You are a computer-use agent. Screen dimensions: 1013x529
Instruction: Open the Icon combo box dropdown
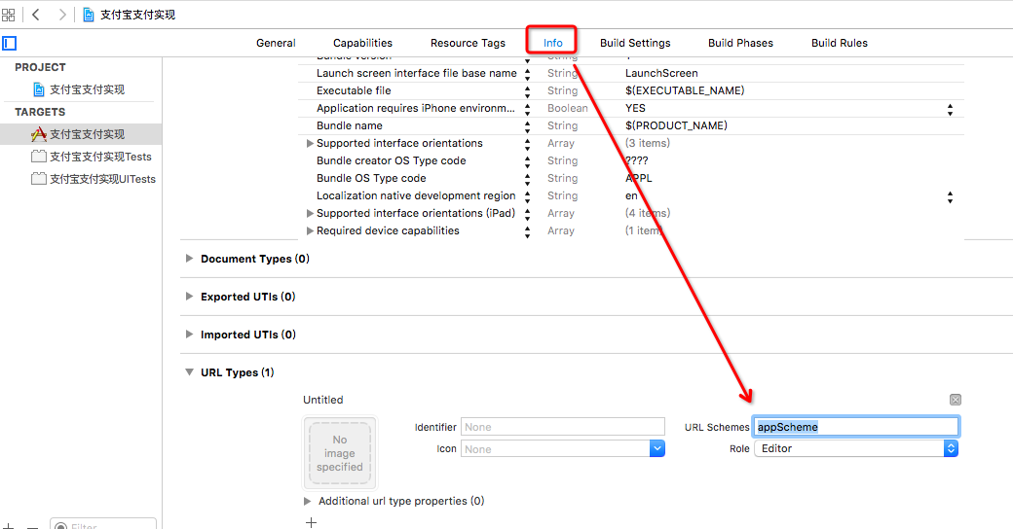click(x=657, y=448)
